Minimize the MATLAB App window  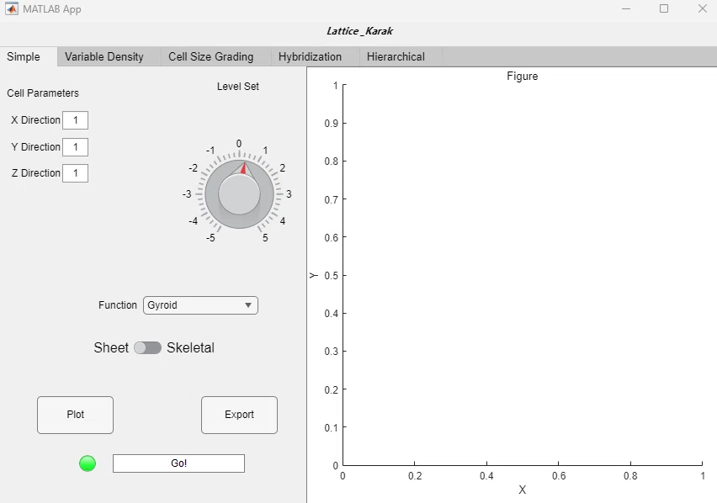click(x=626, y=8)
